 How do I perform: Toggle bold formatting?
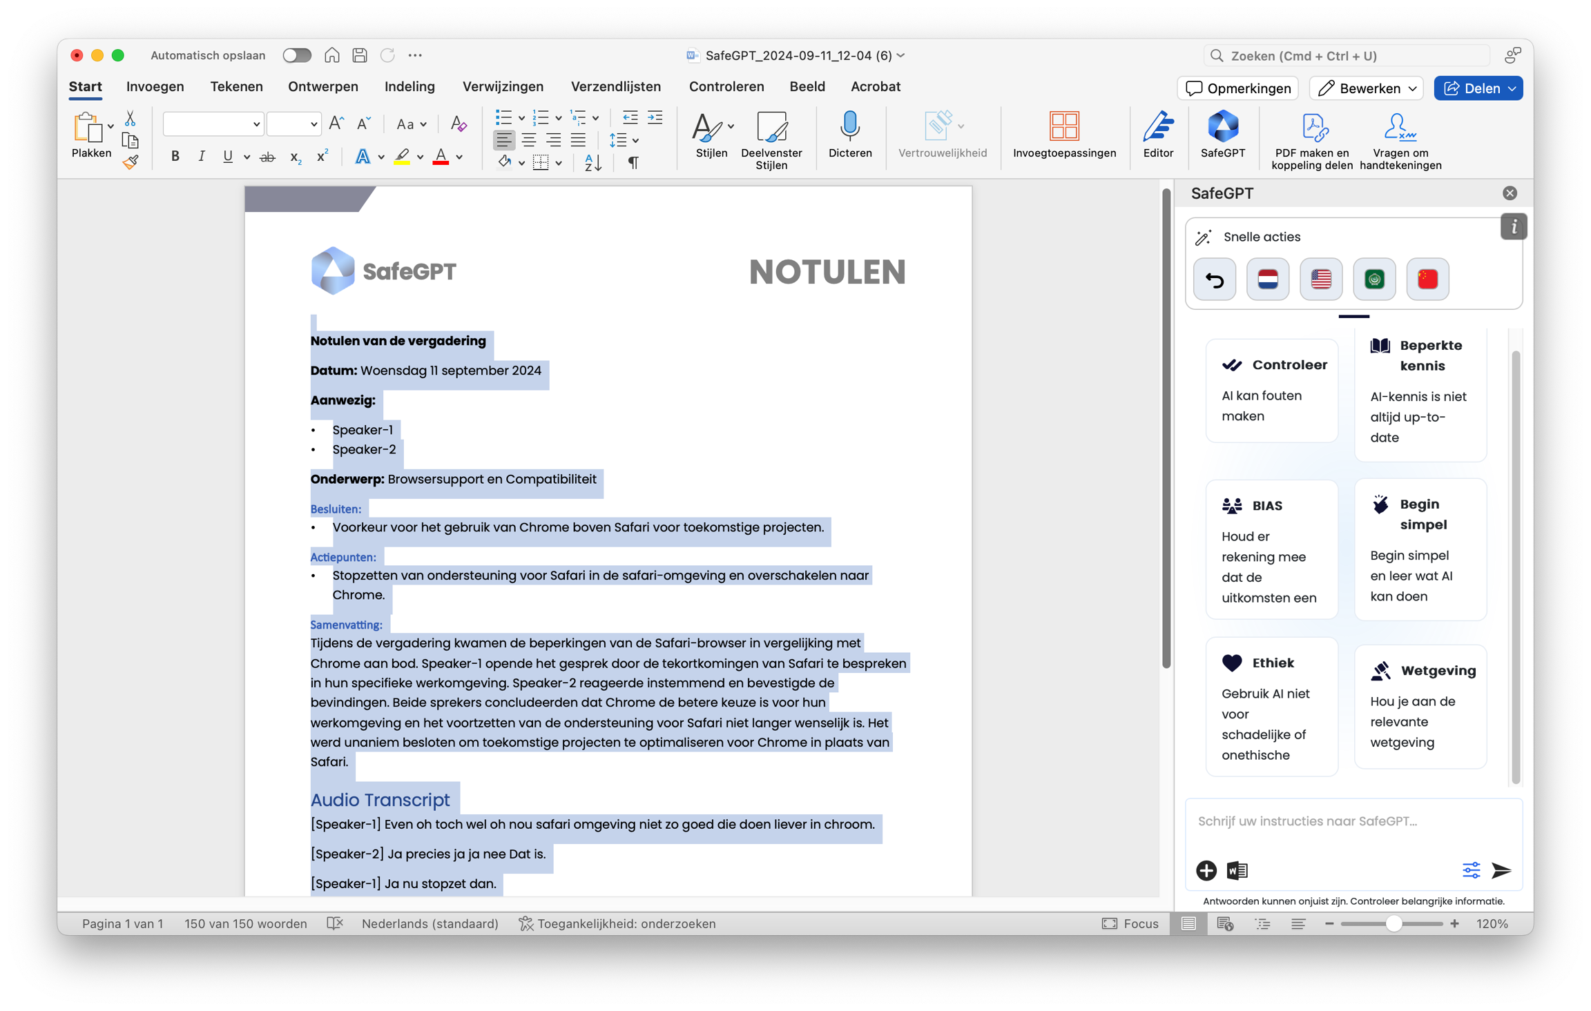pos(175,157)
